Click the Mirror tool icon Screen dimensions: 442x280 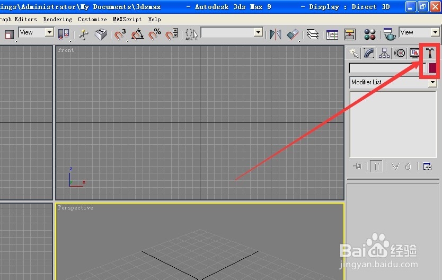click(276, 34)
